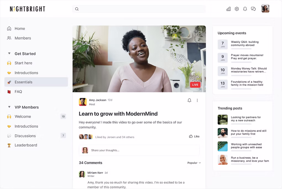Collapse the Get Started section
Screen dimensions: 282x189
click(9, 53)
